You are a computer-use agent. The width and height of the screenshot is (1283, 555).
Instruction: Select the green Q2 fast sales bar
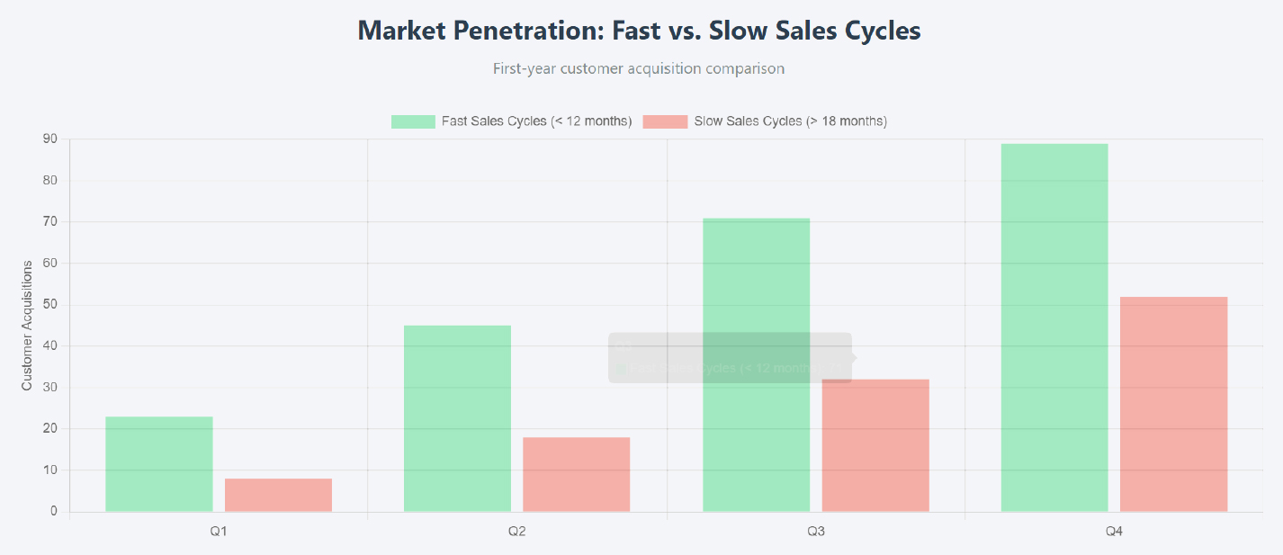click(x=457, y=418)
